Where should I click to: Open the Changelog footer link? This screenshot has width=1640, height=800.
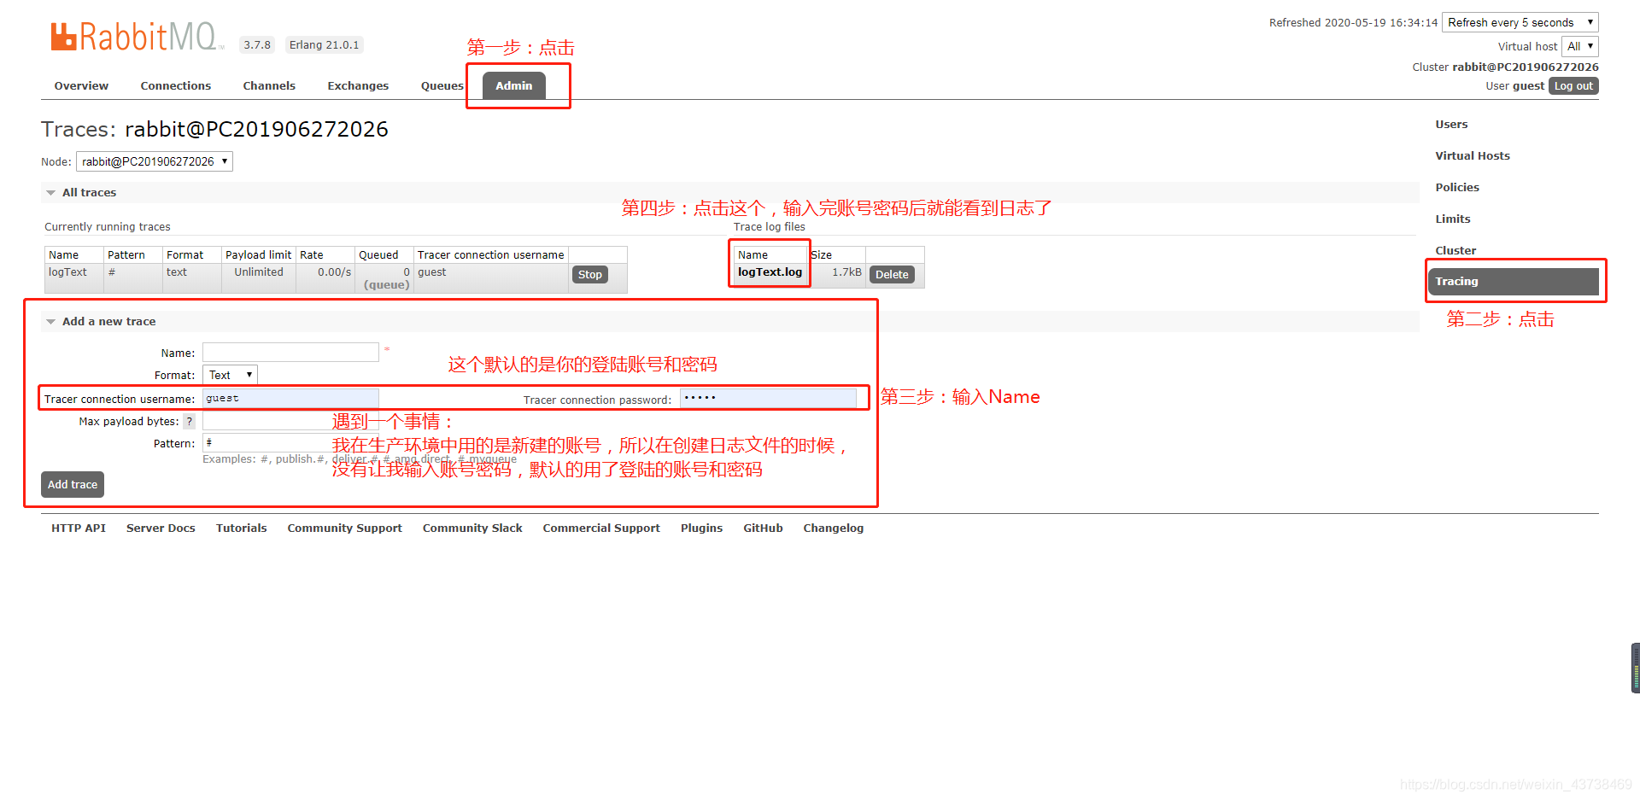(833, 528)
